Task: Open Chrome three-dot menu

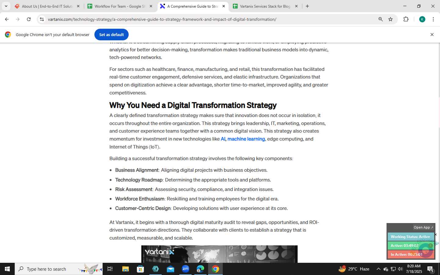Action: [433, 19]
